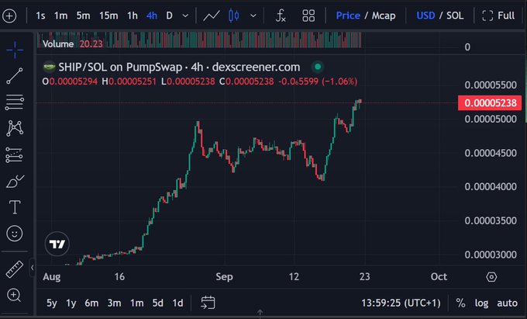
Task: Click the green market status dot
Action: (318, 67)
